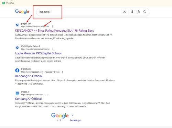Click Berikutnya next page link
The height and width of the screenshot is (128, 172).
[x=75, y=120]
